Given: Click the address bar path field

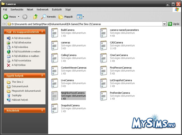Looking at the screenshot, I should coord(85,24).
